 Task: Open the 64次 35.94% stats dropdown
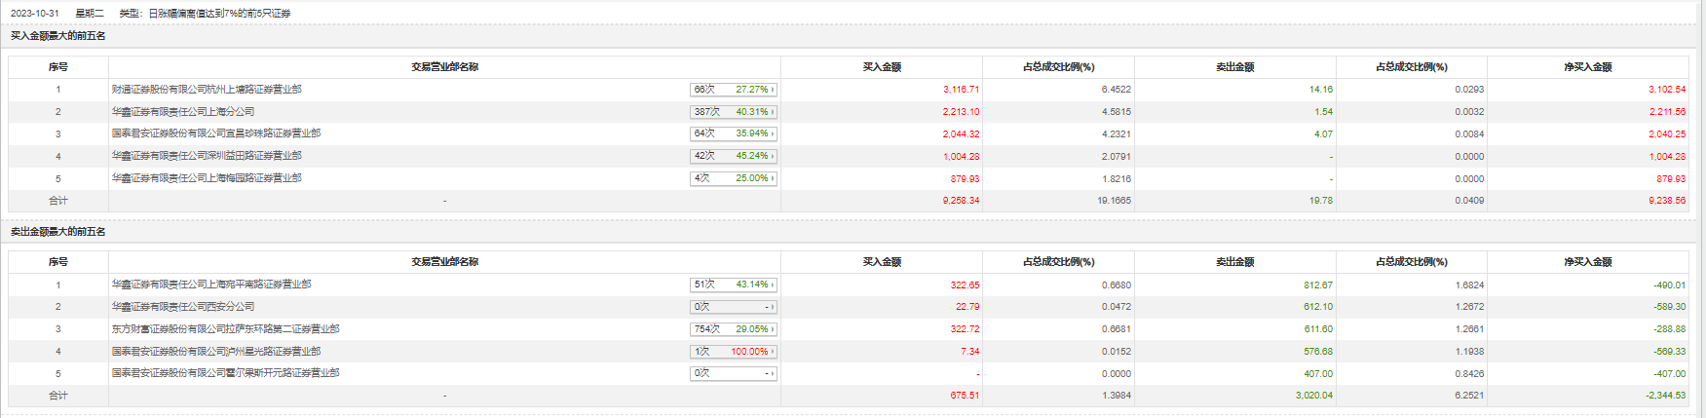(x=733, y=133)
